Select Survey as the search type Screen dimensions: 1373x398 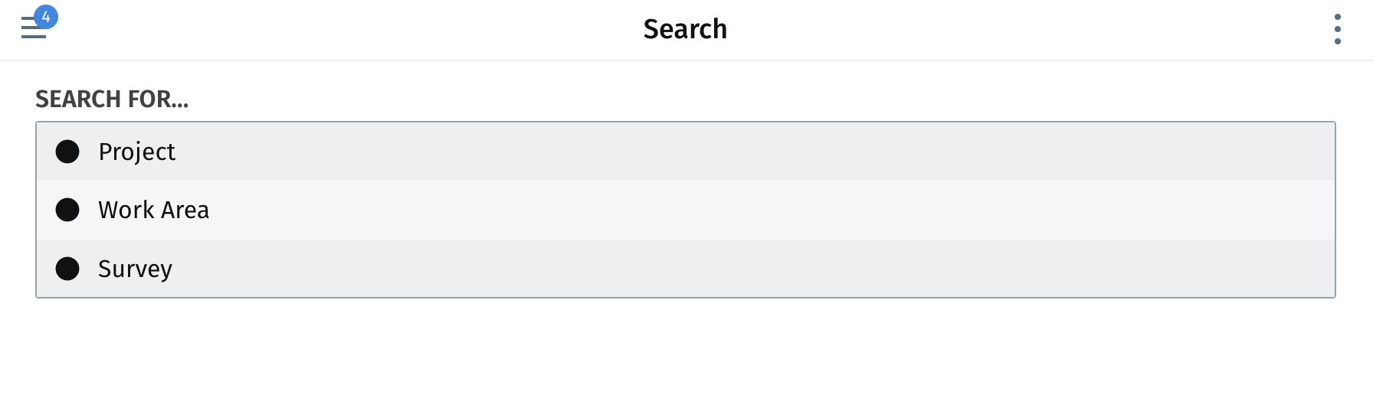click(x=686, y=269)
